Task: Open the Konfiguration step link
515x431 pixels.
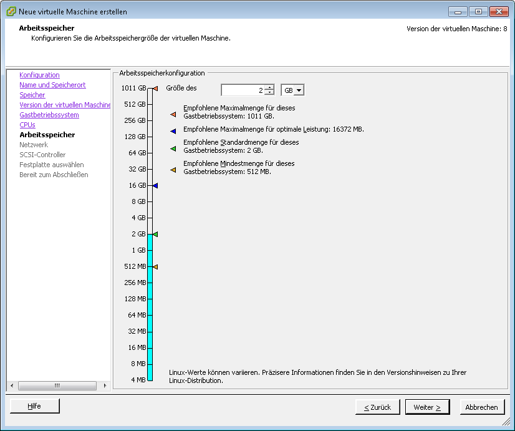Action: click(39, 75)
